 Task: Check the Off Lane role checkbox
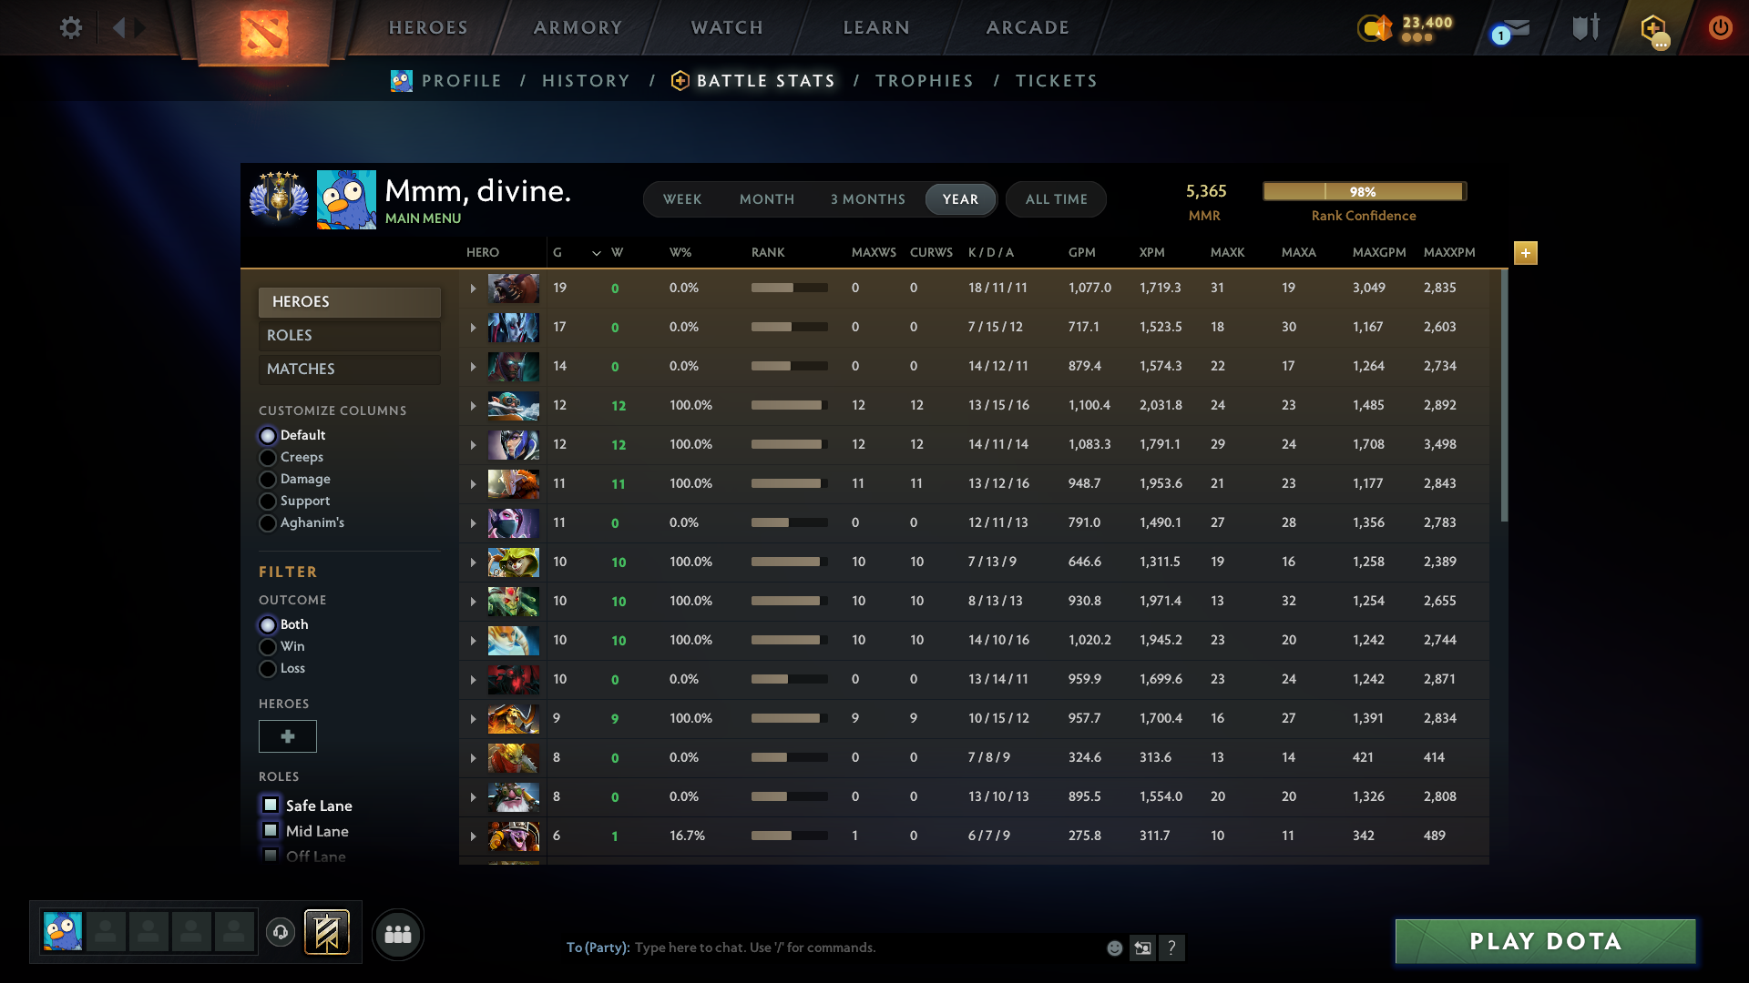tap(270, 856)
